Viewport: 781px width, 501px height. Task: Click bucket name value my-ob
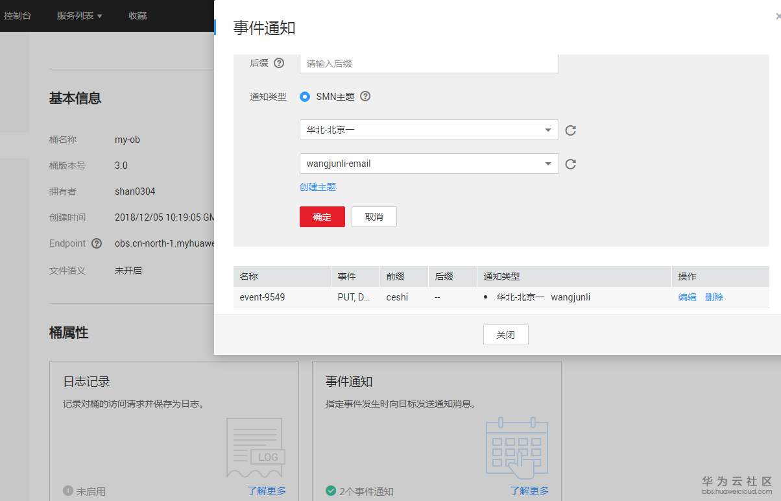click(x=127, y=140)
